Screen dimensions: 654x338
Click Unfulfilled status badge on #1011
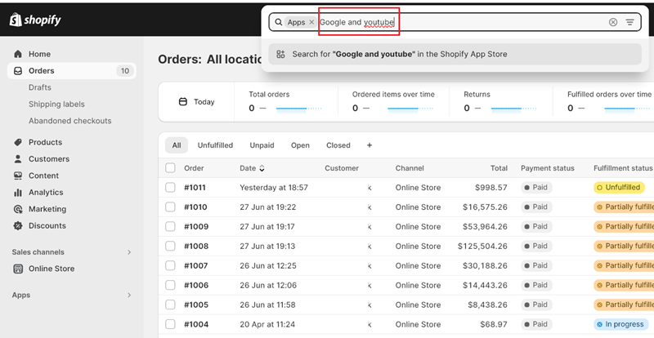point(619,188)
